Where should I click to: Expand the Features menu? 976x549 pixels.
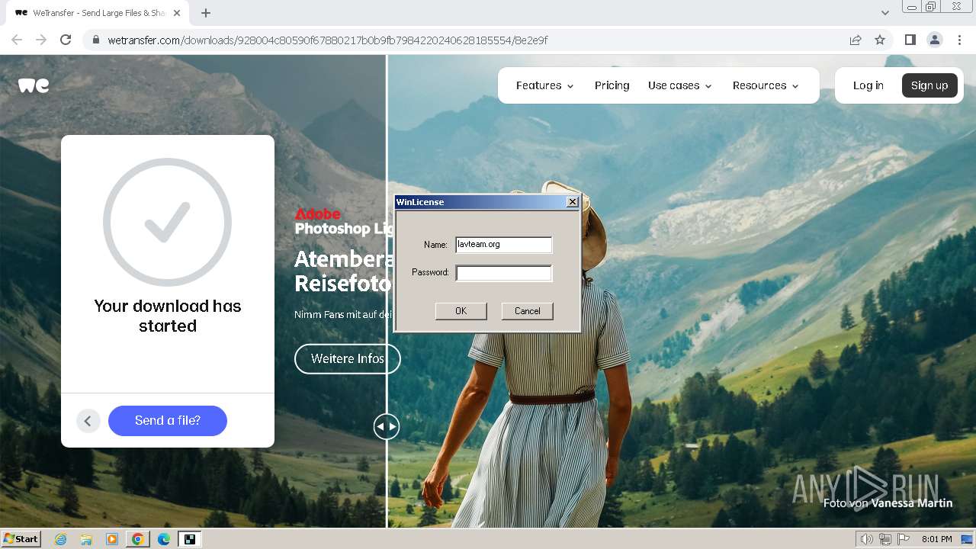point(544,85)
